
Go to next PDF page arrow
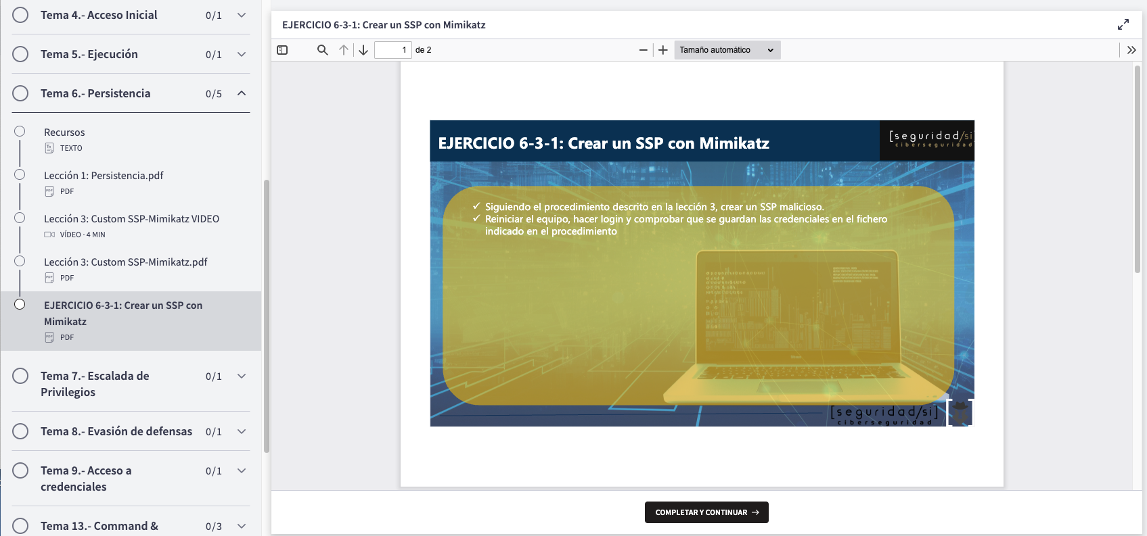[363, 50]
